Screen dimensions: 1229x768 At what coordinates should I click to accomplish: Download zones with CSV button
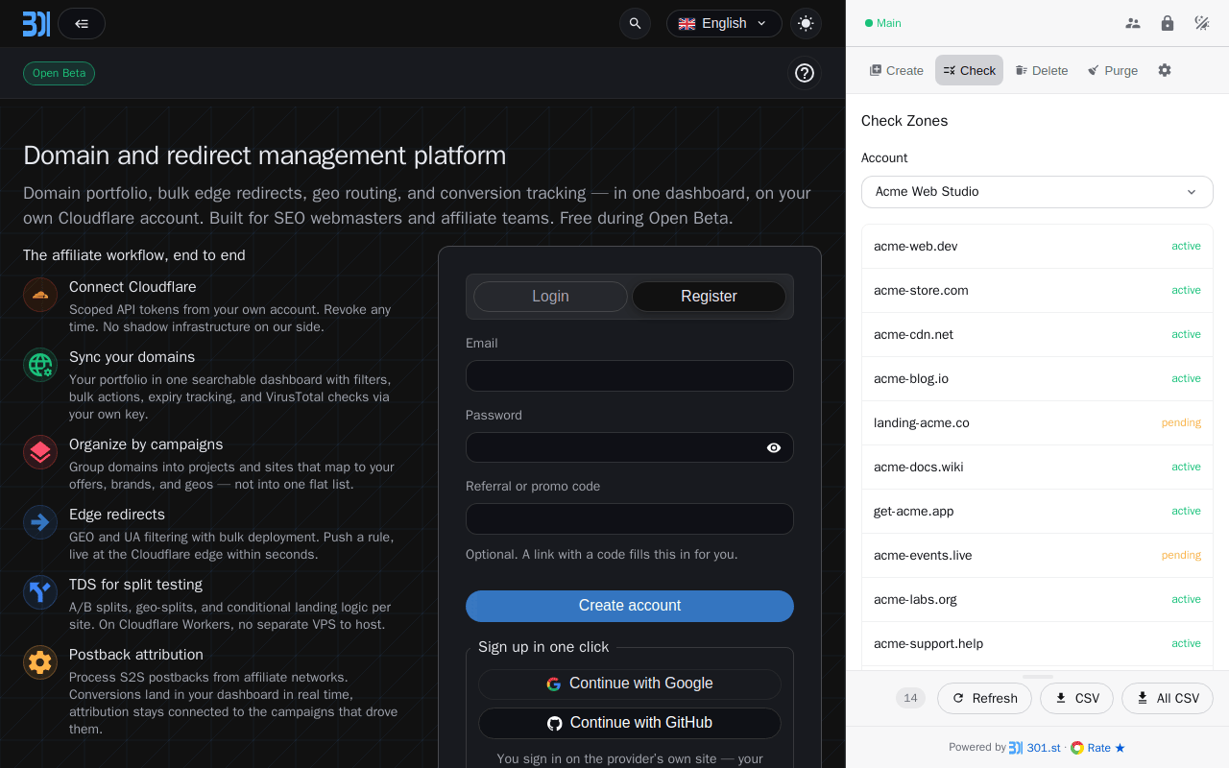[1076, 698]
